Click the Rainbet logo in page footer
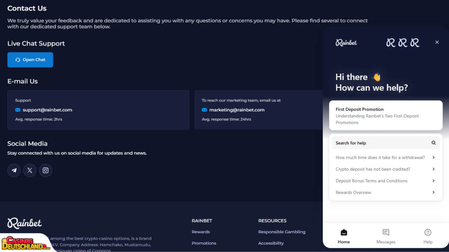Viewport: 449px width, 252px height. (24, 223)
